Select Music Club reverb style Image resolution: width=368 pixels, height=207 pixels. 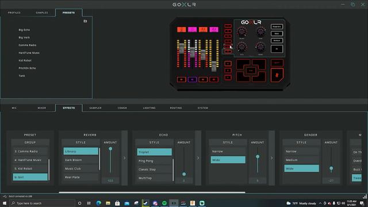(80, 168)
